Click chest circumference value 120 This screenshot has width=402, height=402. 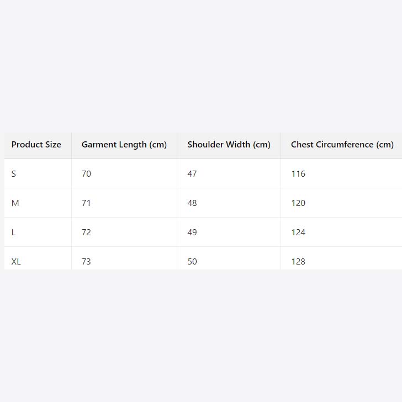coord(298,203)
